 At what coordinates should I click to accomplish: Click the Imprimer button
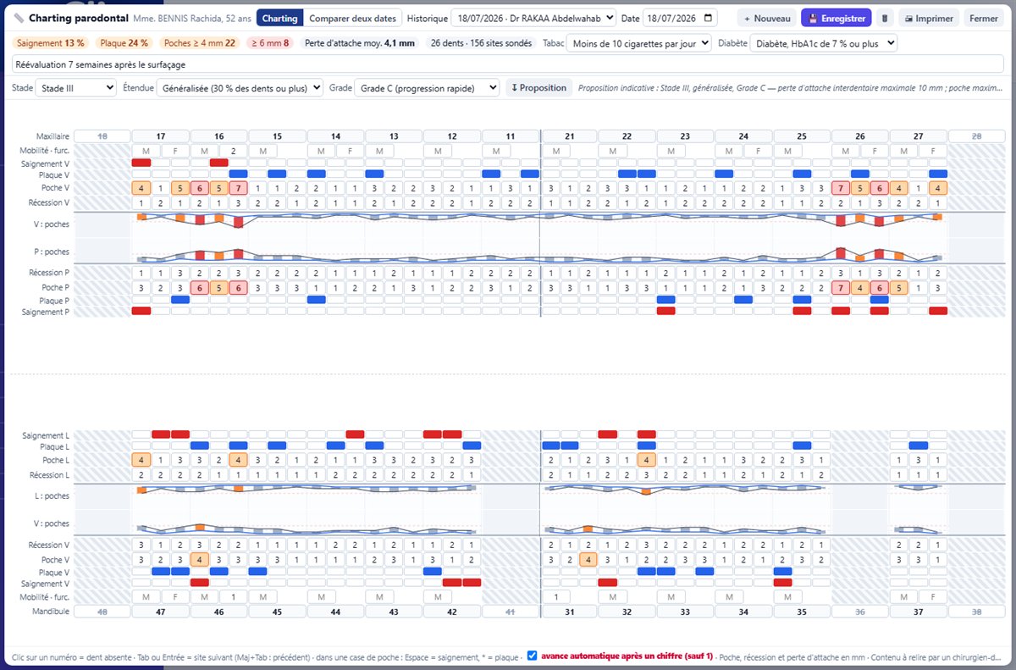click(929, 18)
